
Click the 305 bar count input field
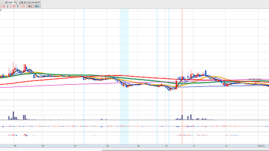(x=6, y=3)
